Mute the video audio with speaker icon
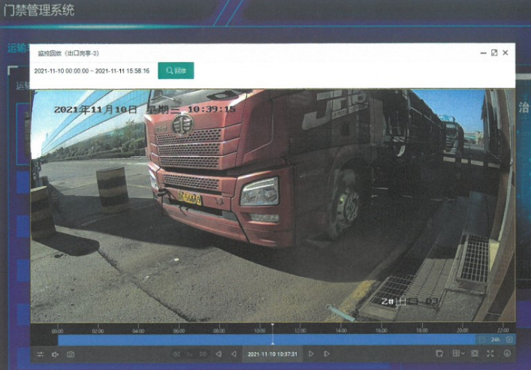This screenshot has height=370, width=531. pyautogui.click(x=55, y=354)
